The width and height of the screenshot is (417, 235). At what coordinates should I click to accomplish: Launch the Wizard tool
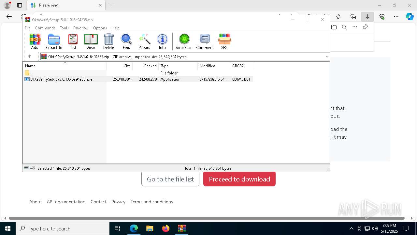[144, 41]
